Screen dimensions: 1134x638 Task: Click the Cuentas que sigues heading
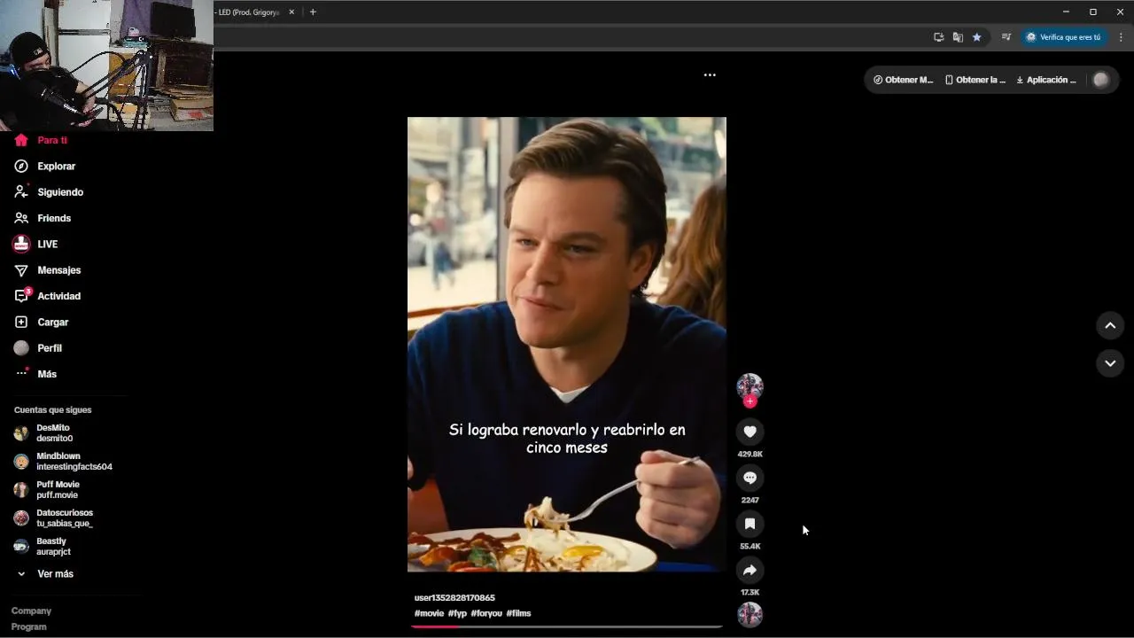pos(52,410)
